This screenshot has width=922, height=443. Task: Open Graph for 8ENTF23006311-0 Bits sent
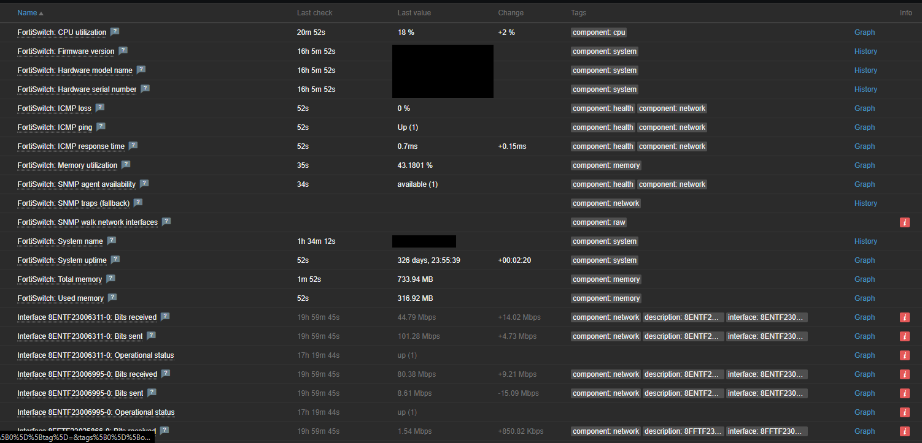coord(864,336)
